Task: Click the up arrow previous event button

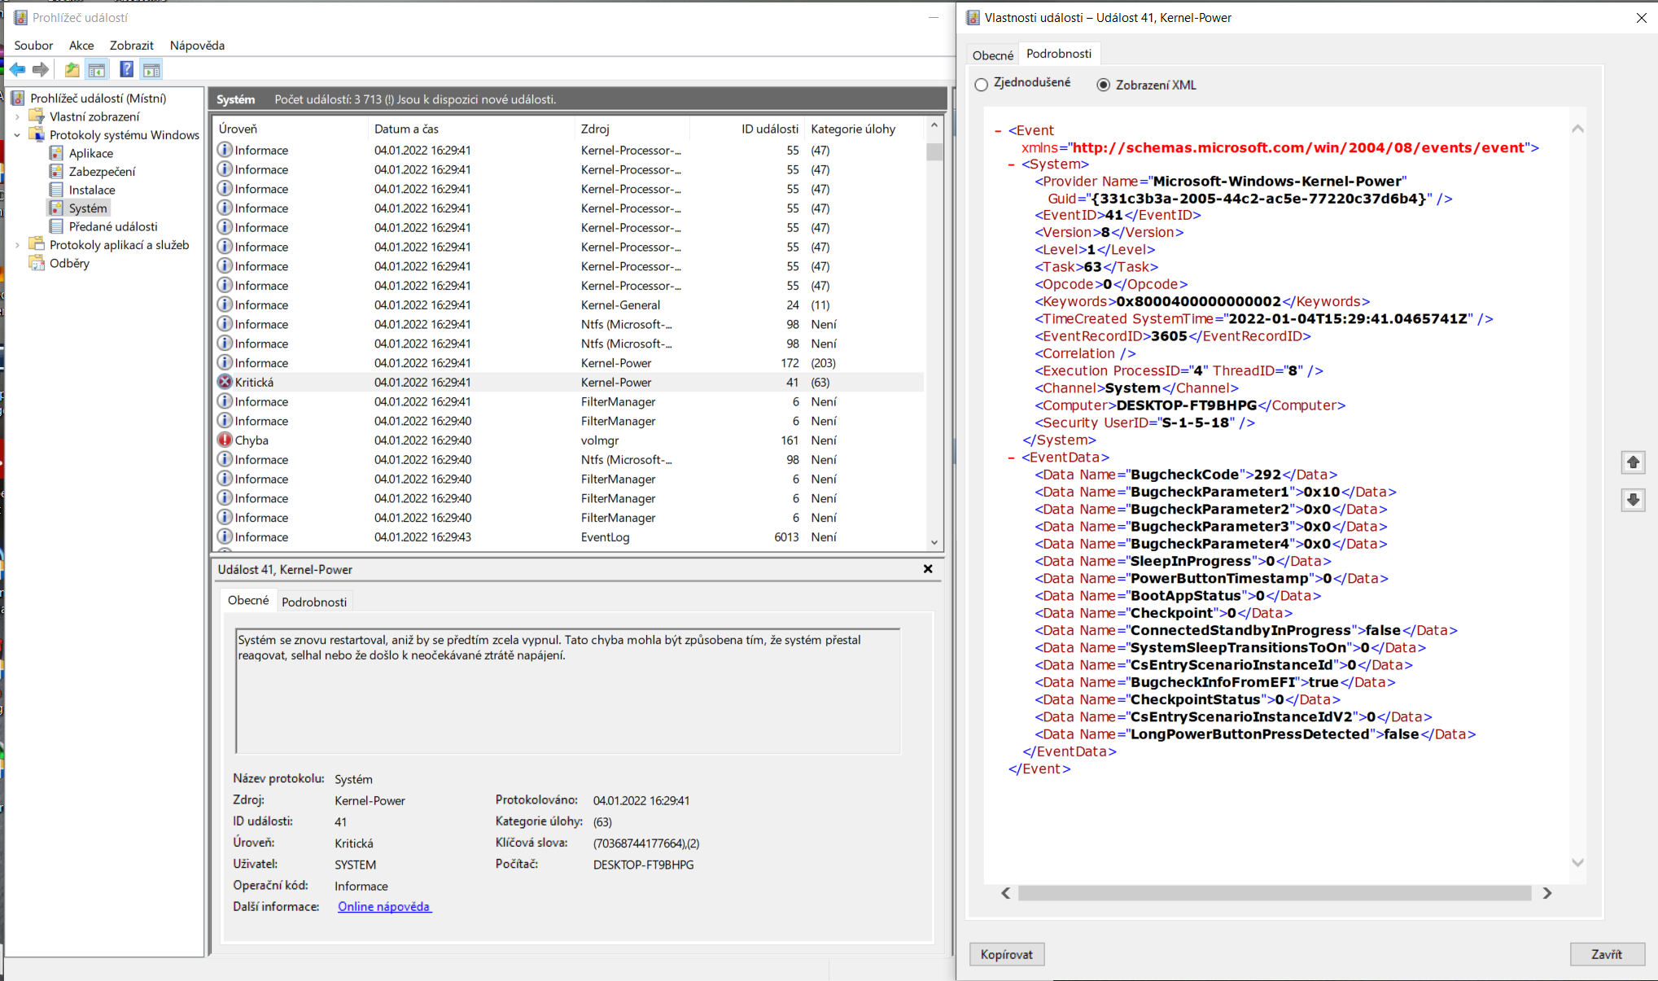Action: coord(1633,462)
